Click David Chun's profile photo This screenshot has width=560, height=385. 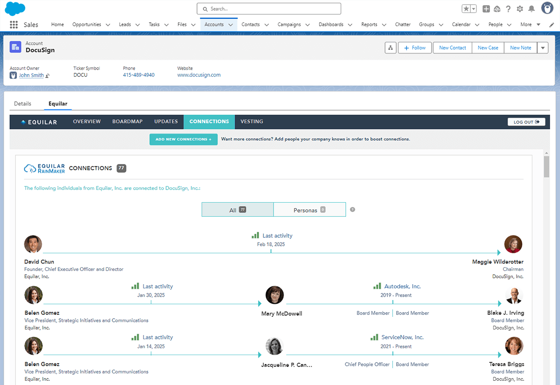pyautogui.click(x=33, y=244)
